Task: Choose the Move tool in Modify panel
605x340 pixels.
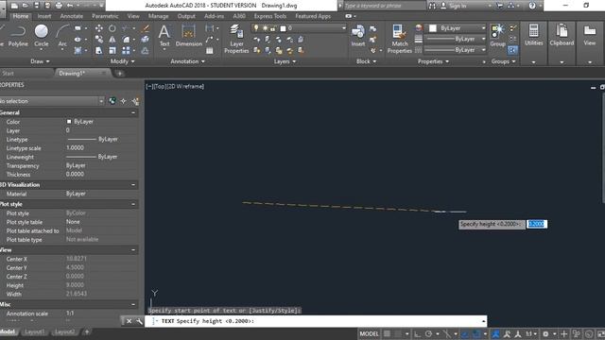Action: 99,28
